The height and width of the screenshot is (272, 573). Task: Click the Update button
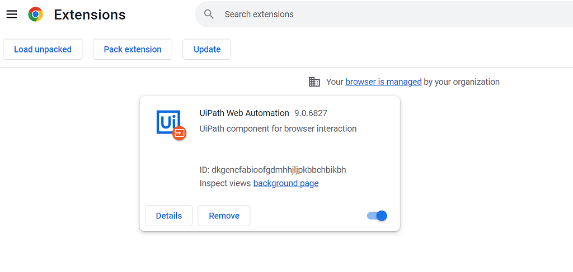[x=207, y=49]
